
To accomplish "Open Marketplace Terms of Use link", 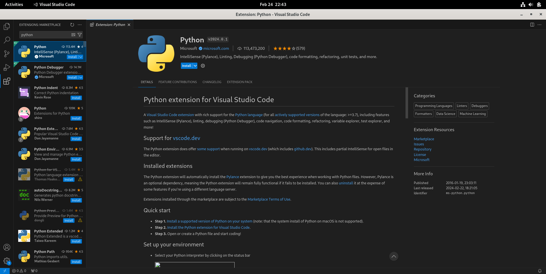I will [x=269, y=199].
